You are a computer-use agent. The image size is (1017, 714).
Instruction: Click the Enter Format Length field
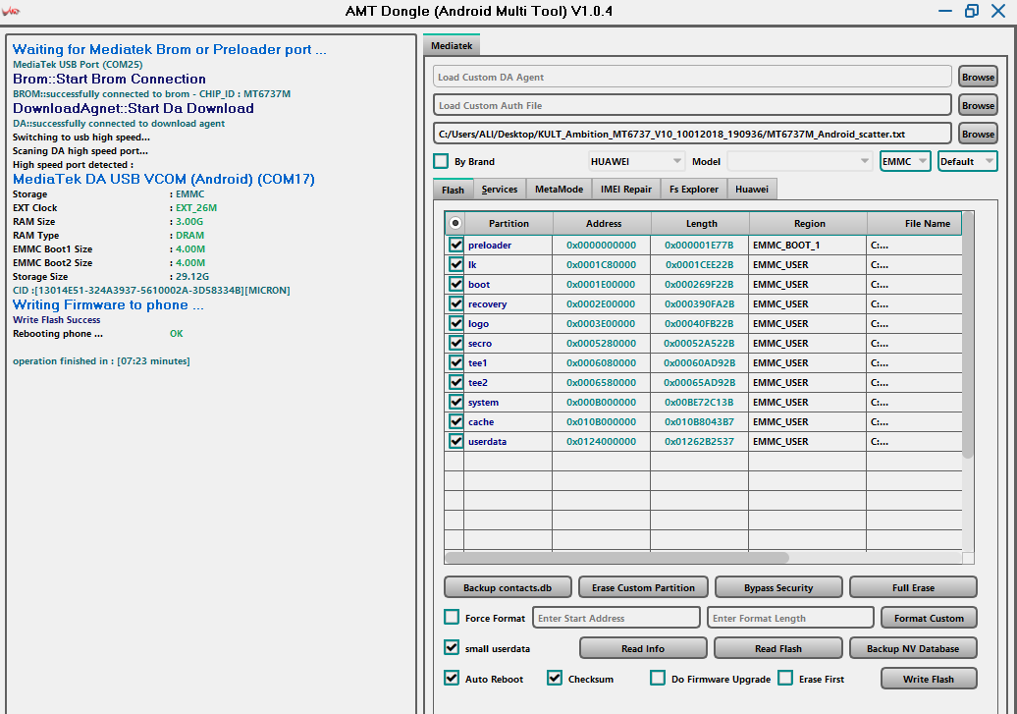(790, 618)
